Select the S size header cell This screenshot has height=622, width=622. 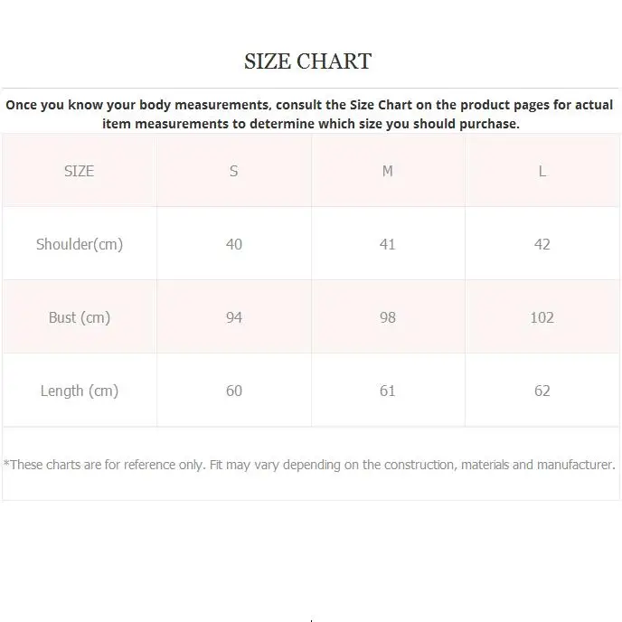point(233,171)
